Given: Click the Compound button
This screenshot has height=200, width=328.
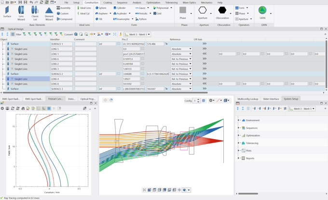Looking at the screenshot, I should point(65,19).
